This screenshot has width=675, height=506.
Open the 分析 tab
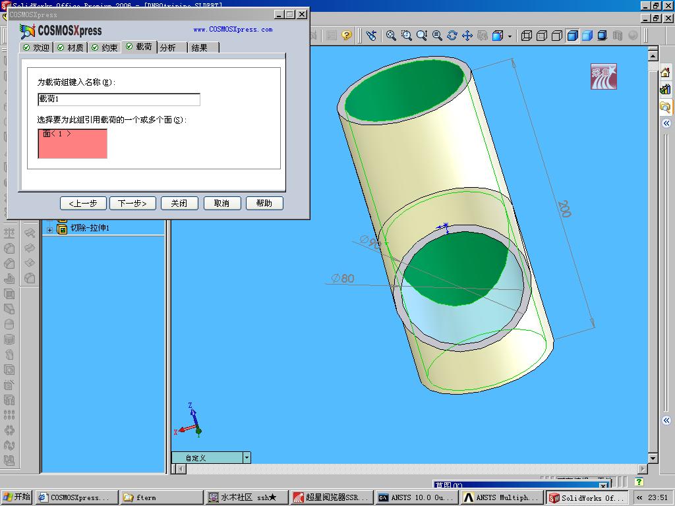[x=172, y=47]
